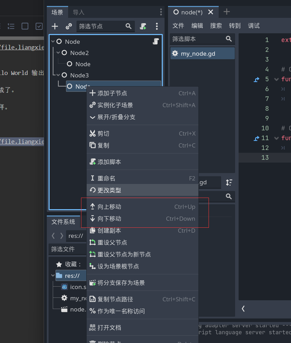This screenshot has width=291, height=343.
Task: Open the 调试 menu in script editor
Action: pos(254,26)
